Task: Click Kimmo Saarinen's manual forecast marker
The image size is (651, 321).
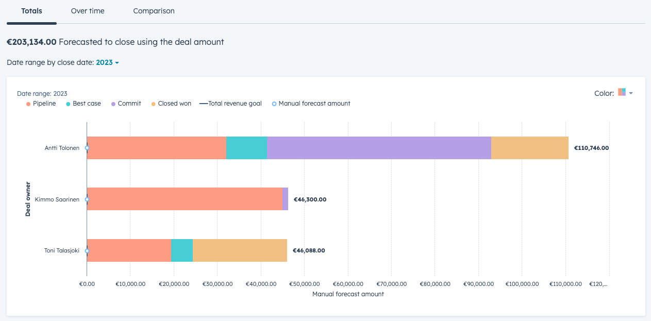Action: (x=87, y=199)
